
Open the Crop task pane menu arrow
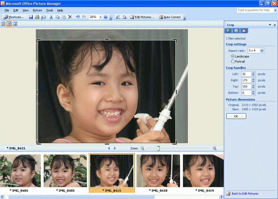click(x=269, y=25)
